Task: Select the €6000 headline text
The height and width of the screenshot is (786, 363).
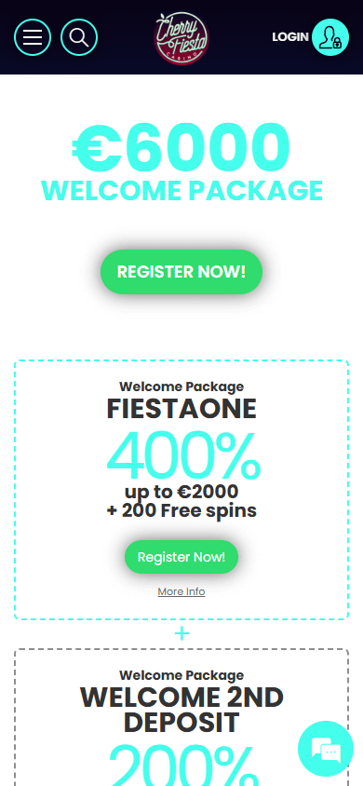Action: coord(181,146)
